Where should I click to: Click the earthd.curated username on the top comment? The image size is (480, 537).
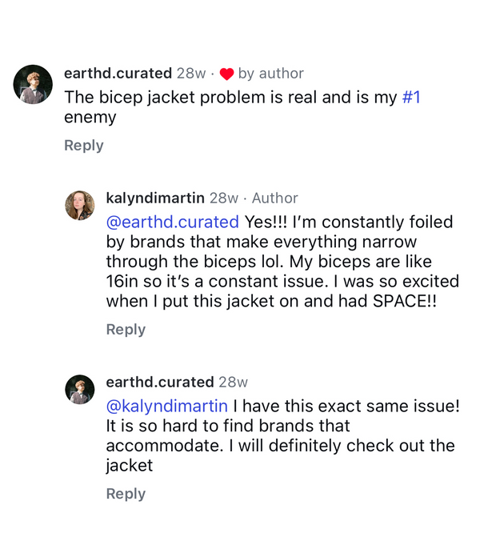click(x=118, y=74)
